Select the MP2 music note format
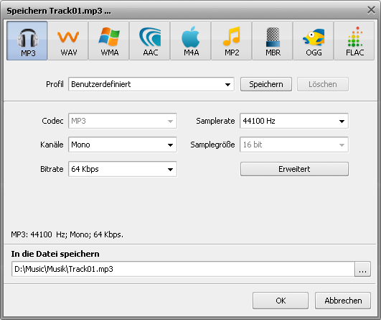 point(231,41)
